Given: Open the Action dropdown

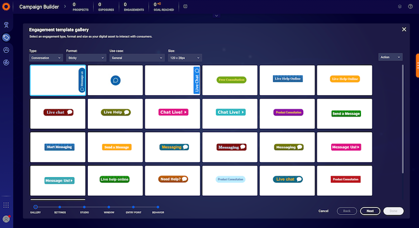Looking at the screenshot, I should pyautogui.click(x=390, y=57).
